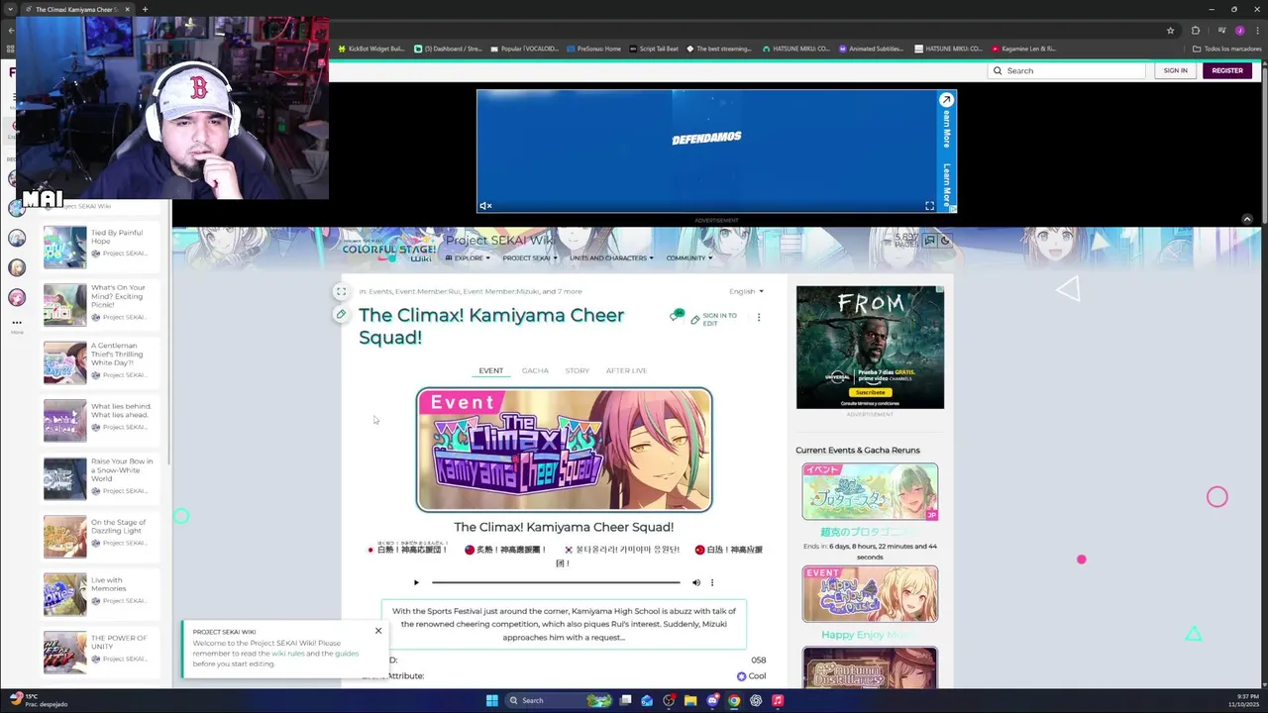Open the Kamiyama Cheer Squad event banner image
Viewport: 1268px width, 713px height.
coord(564,450)
